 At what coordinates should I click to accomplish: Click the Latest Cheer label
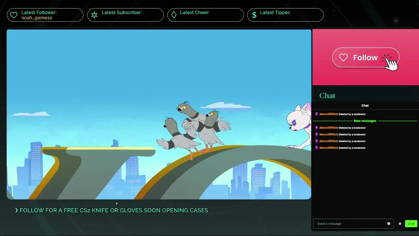[x=195, y=12]
